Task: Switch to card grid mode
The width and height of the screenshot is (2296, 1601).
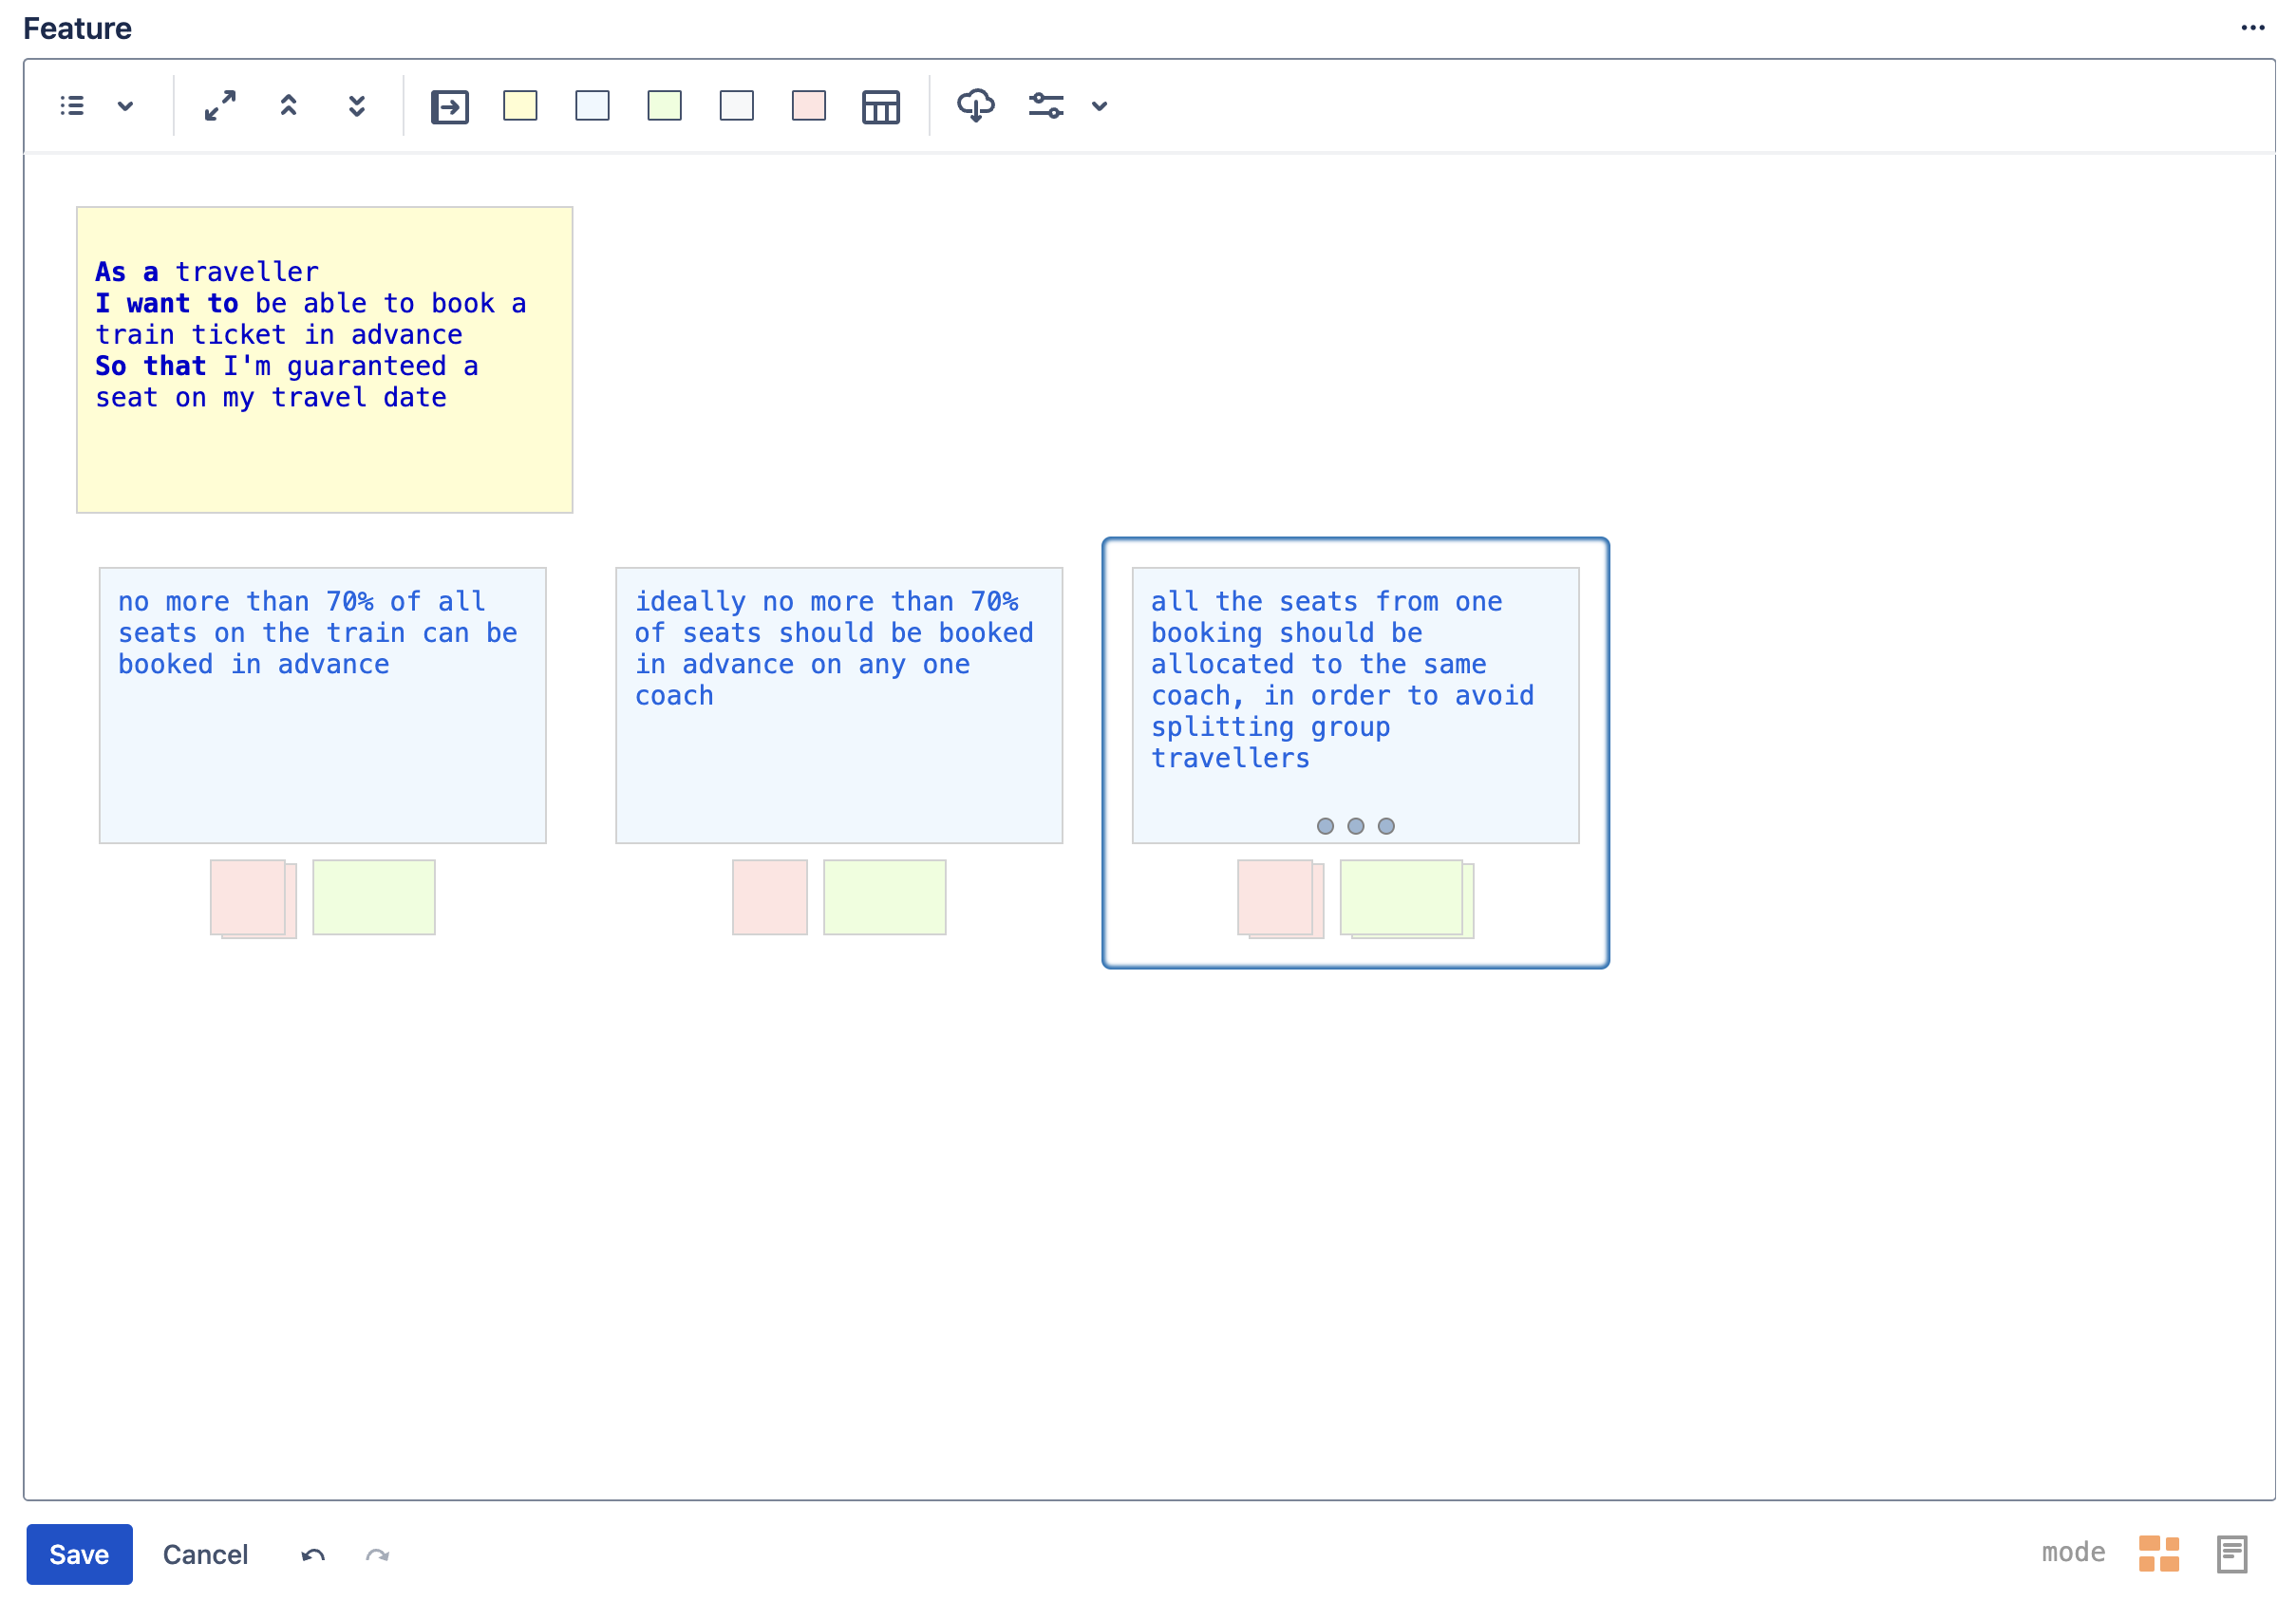Action: coord(2160,1555)
